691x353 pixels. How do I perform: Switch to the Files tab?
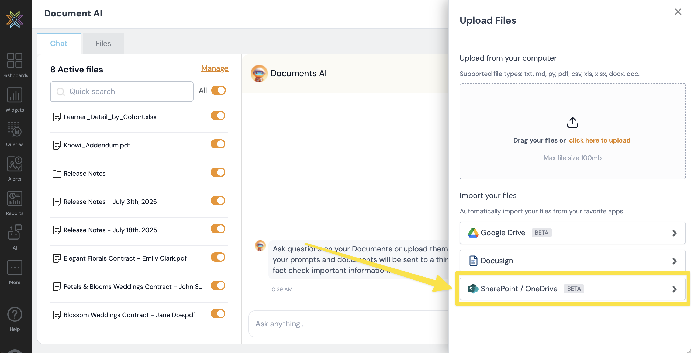(103, 44)
